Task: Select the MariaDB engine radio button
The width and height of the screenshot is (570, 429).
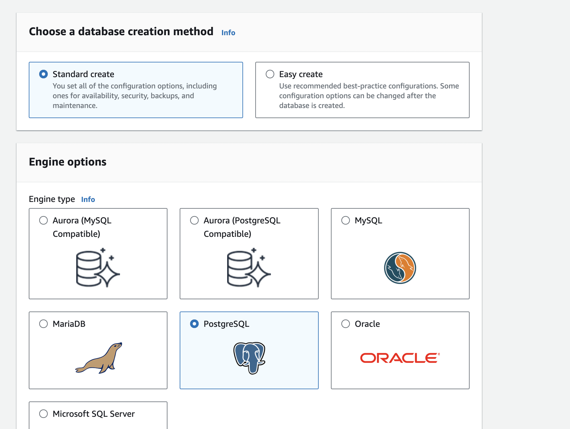Action: [x=43, y=324]
